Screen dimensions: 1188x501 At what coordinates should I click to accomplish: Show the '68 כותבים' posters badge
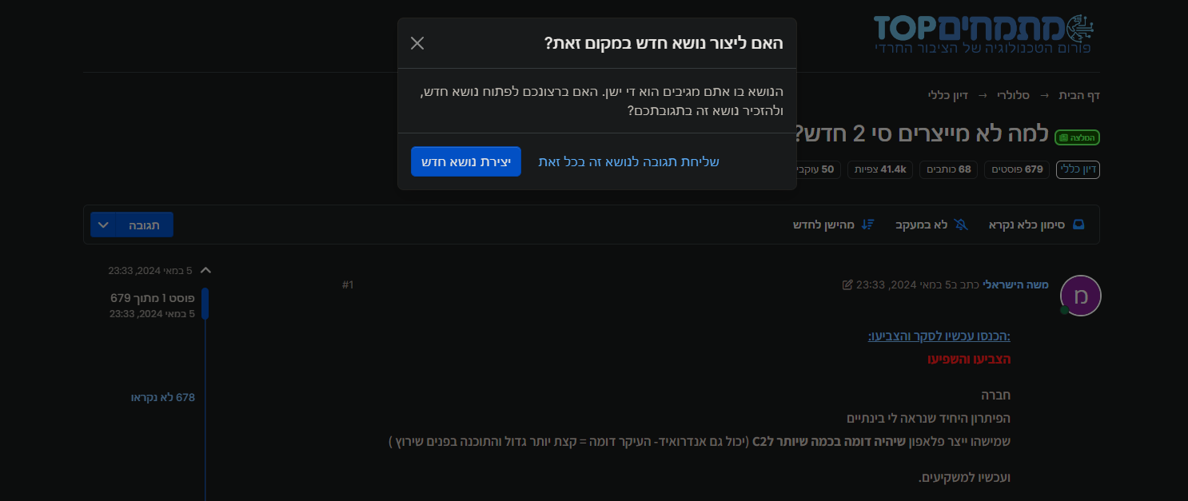[x=948, y=169]
